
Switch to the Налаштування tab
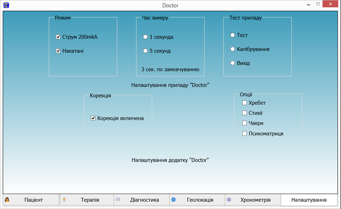click(309, 200)
